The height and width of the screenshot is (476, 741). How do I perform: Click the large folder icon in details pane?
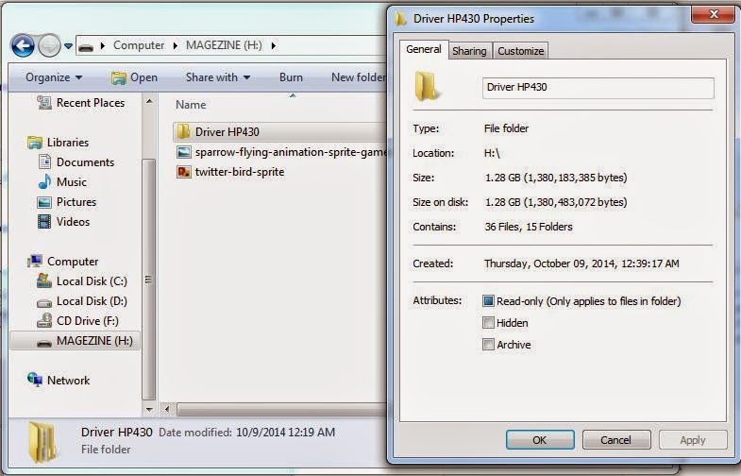click(42, 441)
